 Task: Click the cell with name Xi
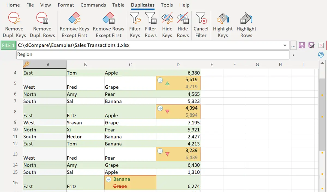coord(86,130)
